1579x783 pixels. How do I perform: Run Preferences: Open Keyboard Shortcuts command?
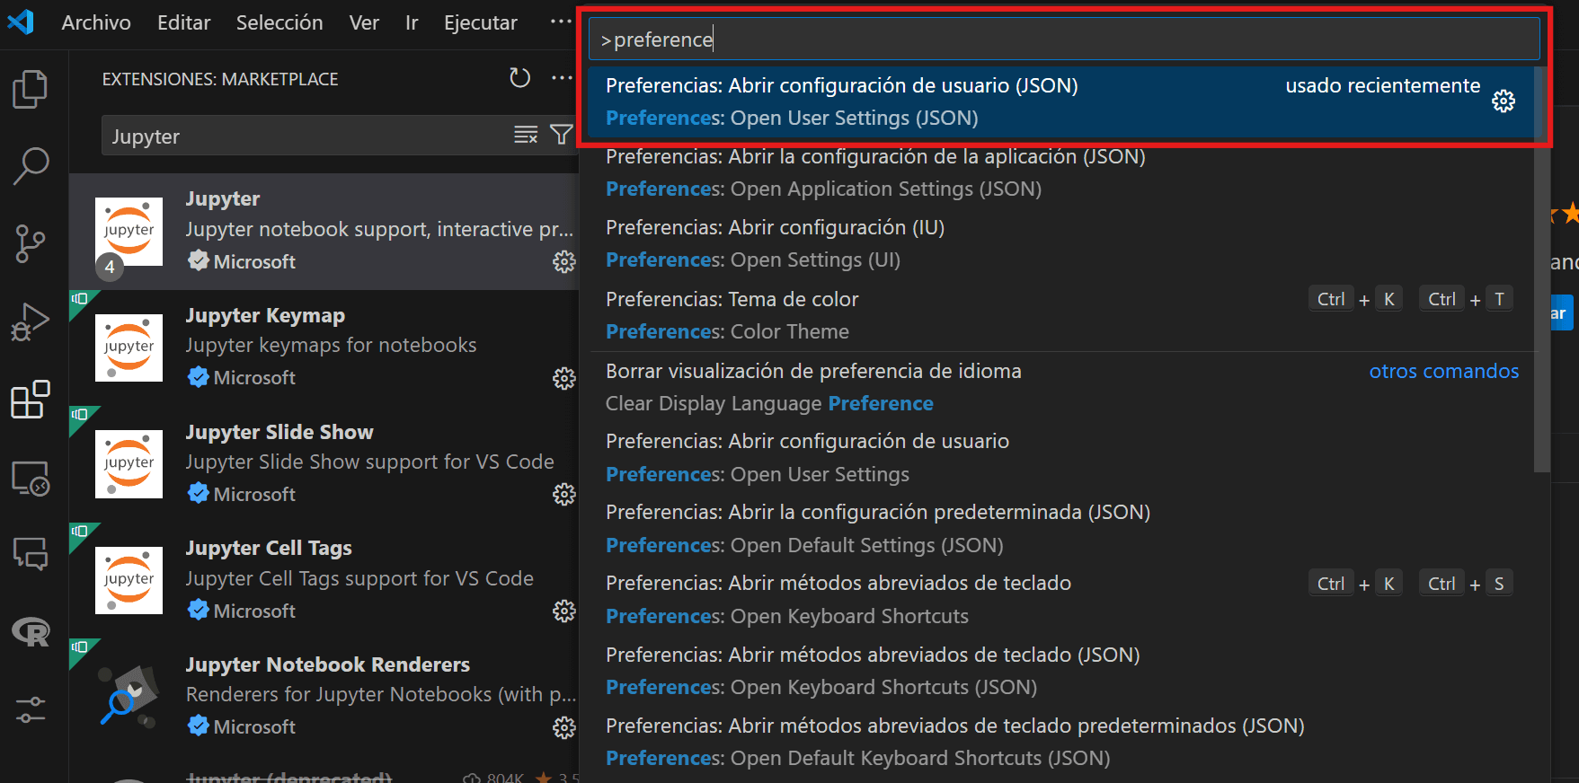point(1061,600)
